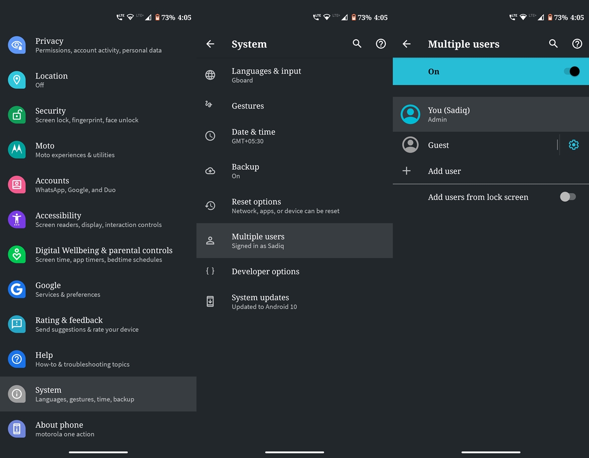Open Reset options
Screen dimensions: 589x458
click(x=294, y=206)
